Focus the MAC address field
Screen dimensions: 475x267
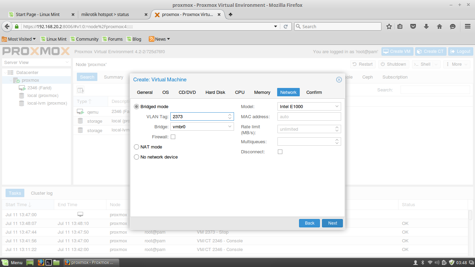pos(309,116)
